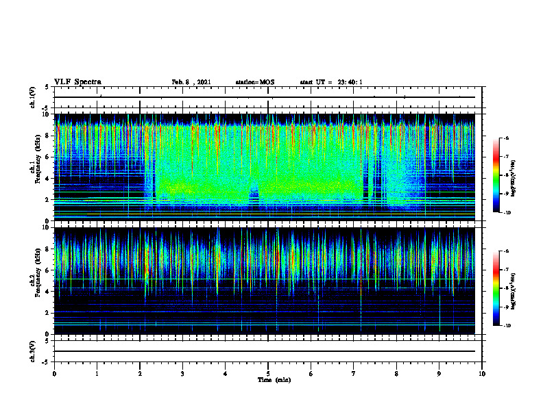Click time axis tick label '7'
This screenshot has width=543, height=419.
tap(354, 374)
